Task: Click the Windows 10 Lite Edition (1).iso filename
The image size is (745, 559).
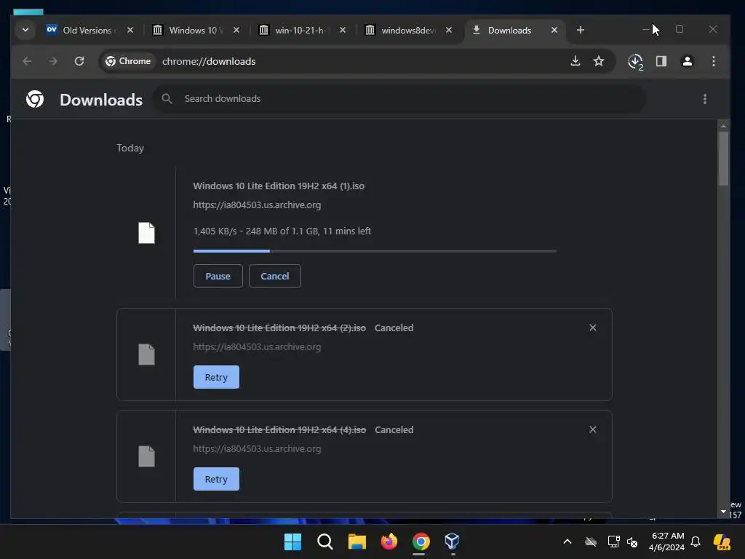Action: pos(279,186)
